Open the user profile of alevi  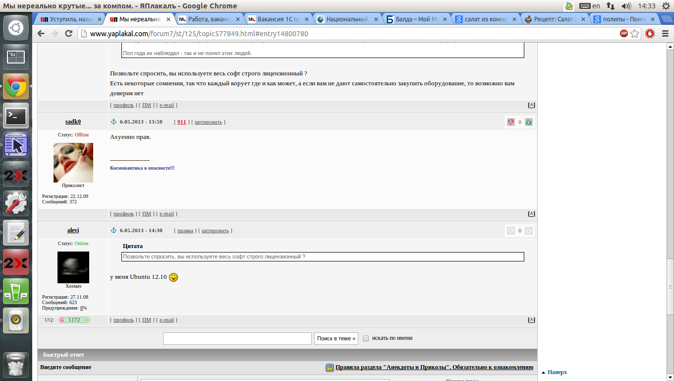click(x=73, y=231)
